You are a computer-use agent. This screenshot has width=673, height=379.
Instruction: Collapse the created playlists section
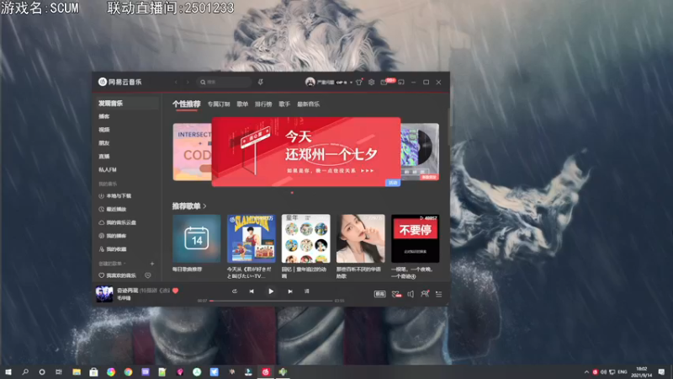(x=112, y=264)
